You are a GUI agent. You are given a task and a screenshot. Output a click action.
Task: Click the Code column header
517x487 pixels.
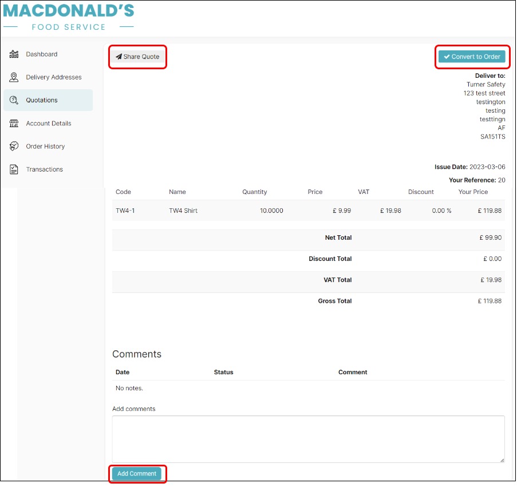[123, 192]
